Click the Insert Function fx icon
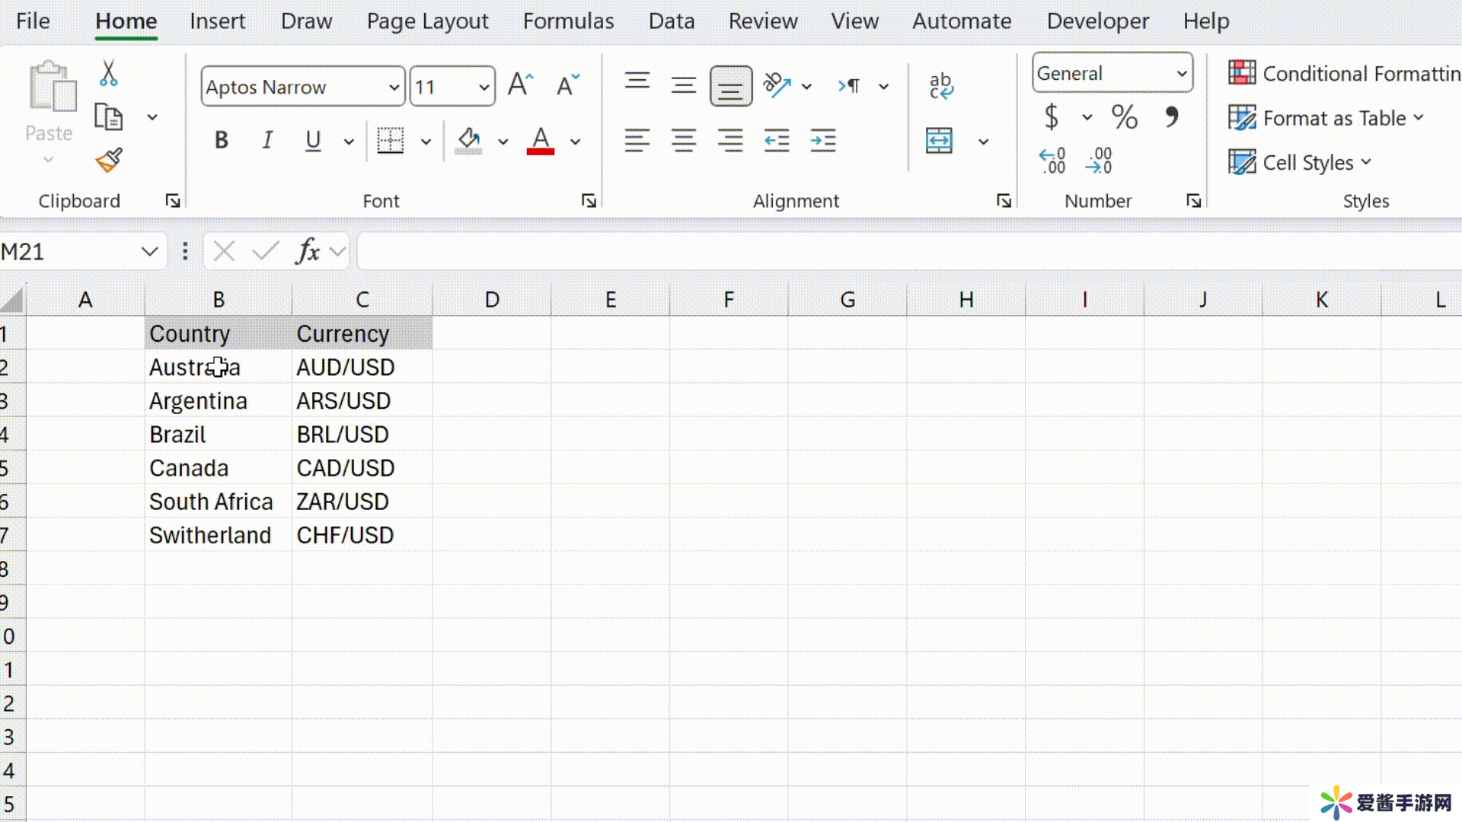 click(308, 251)
